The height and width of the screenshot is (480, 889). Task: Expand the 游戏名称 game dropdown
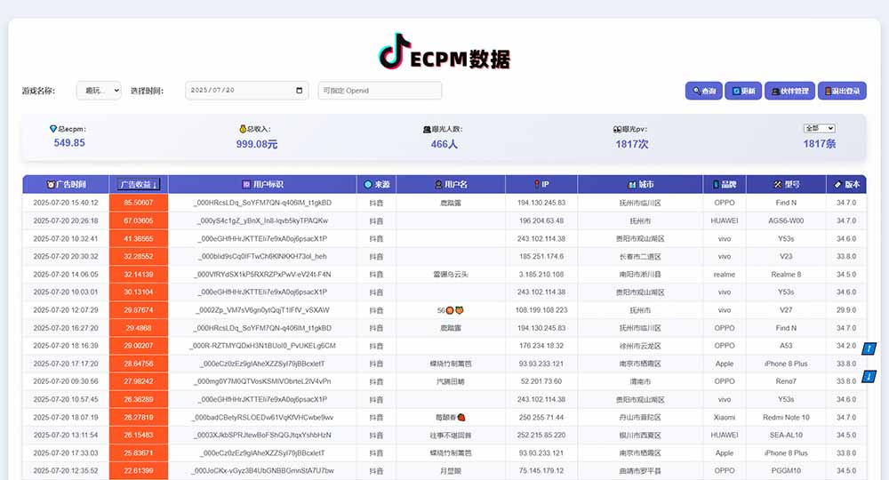(x=98, y=91)
